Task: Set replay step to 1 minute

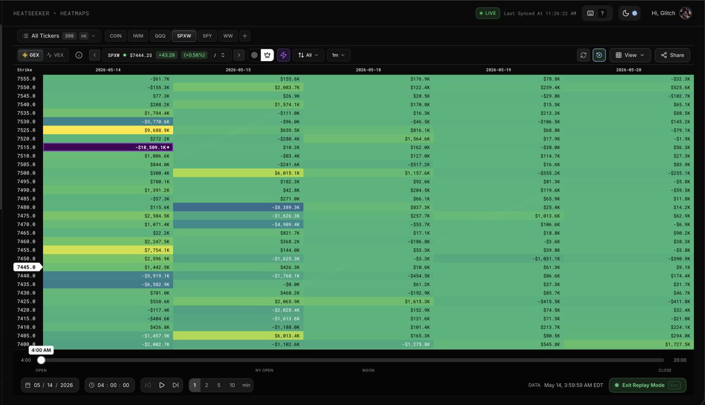Action: (x=195, y=385)
